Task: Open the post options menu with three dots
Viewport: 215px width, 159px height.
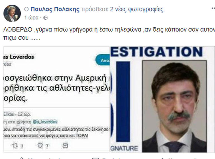Action: tap(213, 8)
